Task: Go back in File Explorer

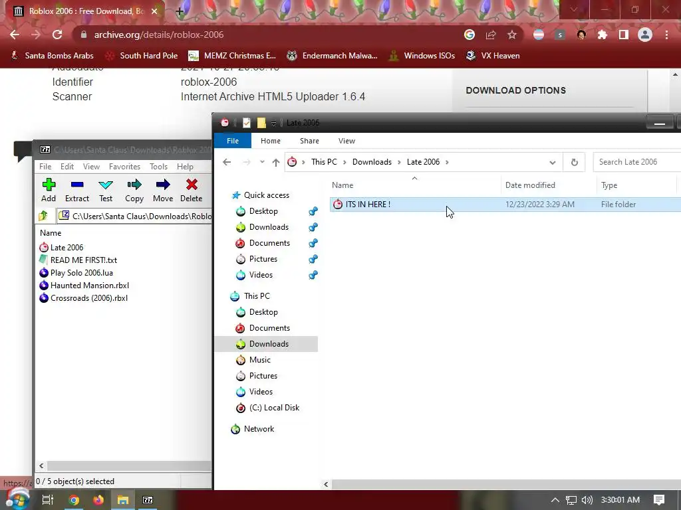Action: (227, 162)
